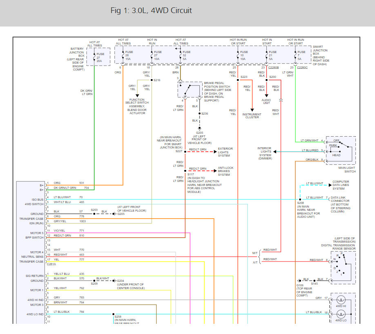This screenshot has height=334, width=375.
Task: Click the 4WD HI indicator lamp symbol
Action: [x=341, y=300]
